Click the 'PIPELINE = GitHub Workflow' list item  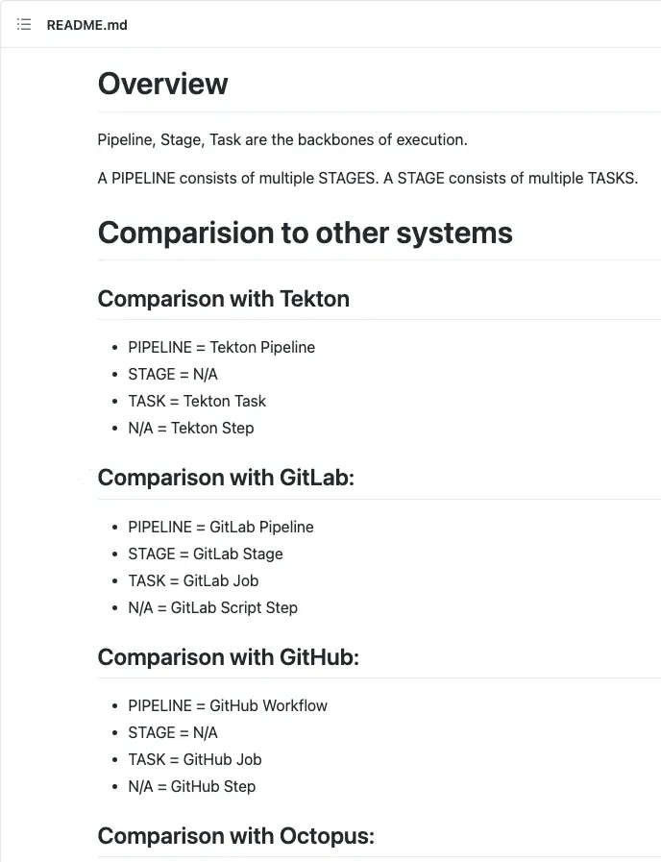pyautogui.click(x=227, y=705)
